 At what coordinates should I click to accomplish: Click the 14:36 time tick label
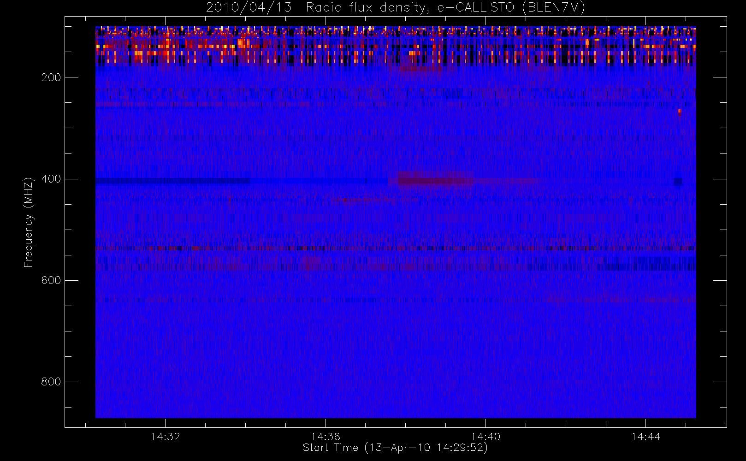pyautogui.click(x=326, y=437)
